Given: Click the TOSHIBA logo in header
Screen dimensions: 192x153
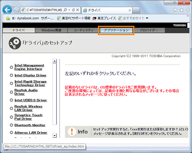Looking at the screenshot, I should click(x=180, y=25).
